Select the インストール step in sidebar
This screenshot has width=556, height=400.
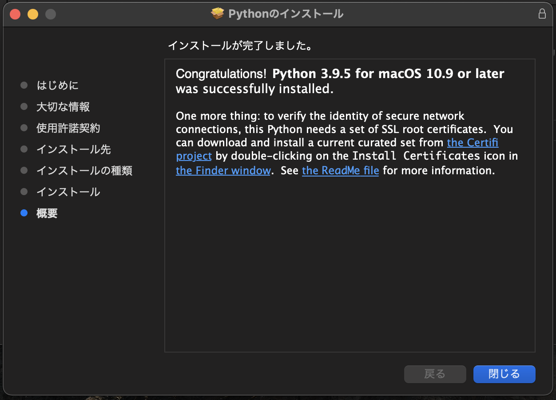[68, 192]
